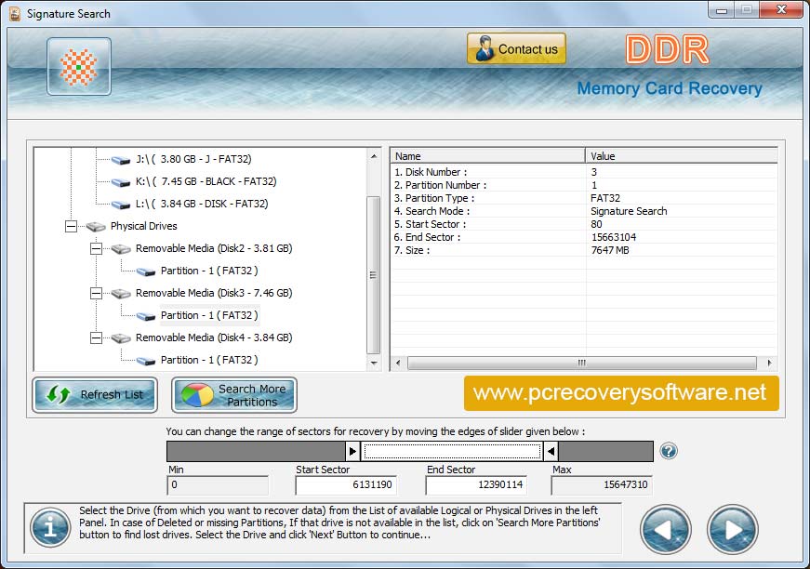Select Partition - 1 under Disk3

209,315
